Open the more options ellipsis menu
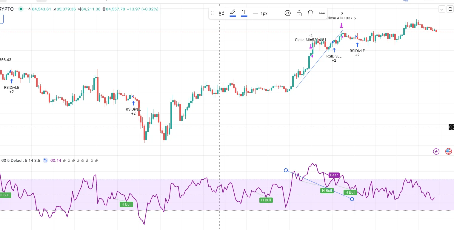Viewport: 454px width, 230px height. (322, 13)
